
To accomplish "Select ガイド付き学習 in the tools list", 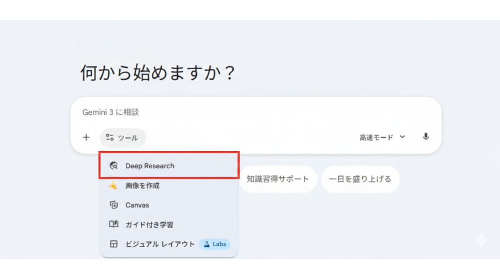I will (149, 224).
